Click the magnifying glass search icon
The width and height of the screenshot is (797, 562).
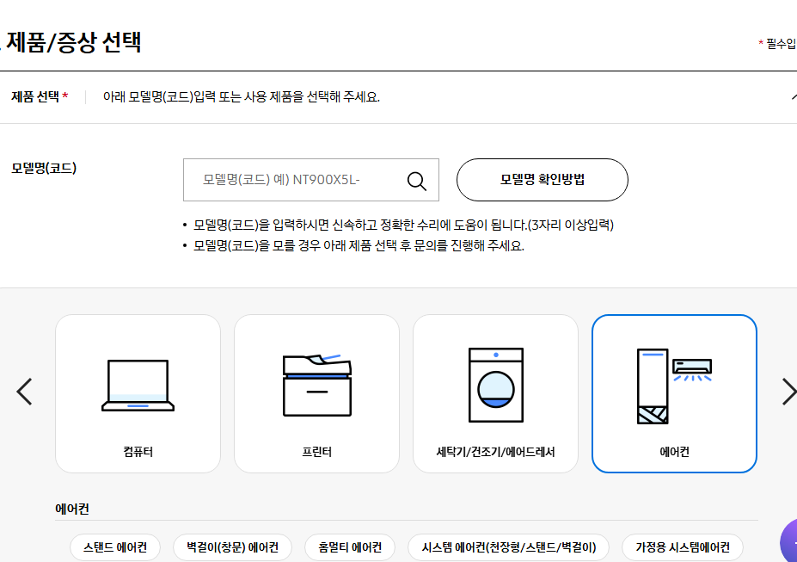point(417,181)
